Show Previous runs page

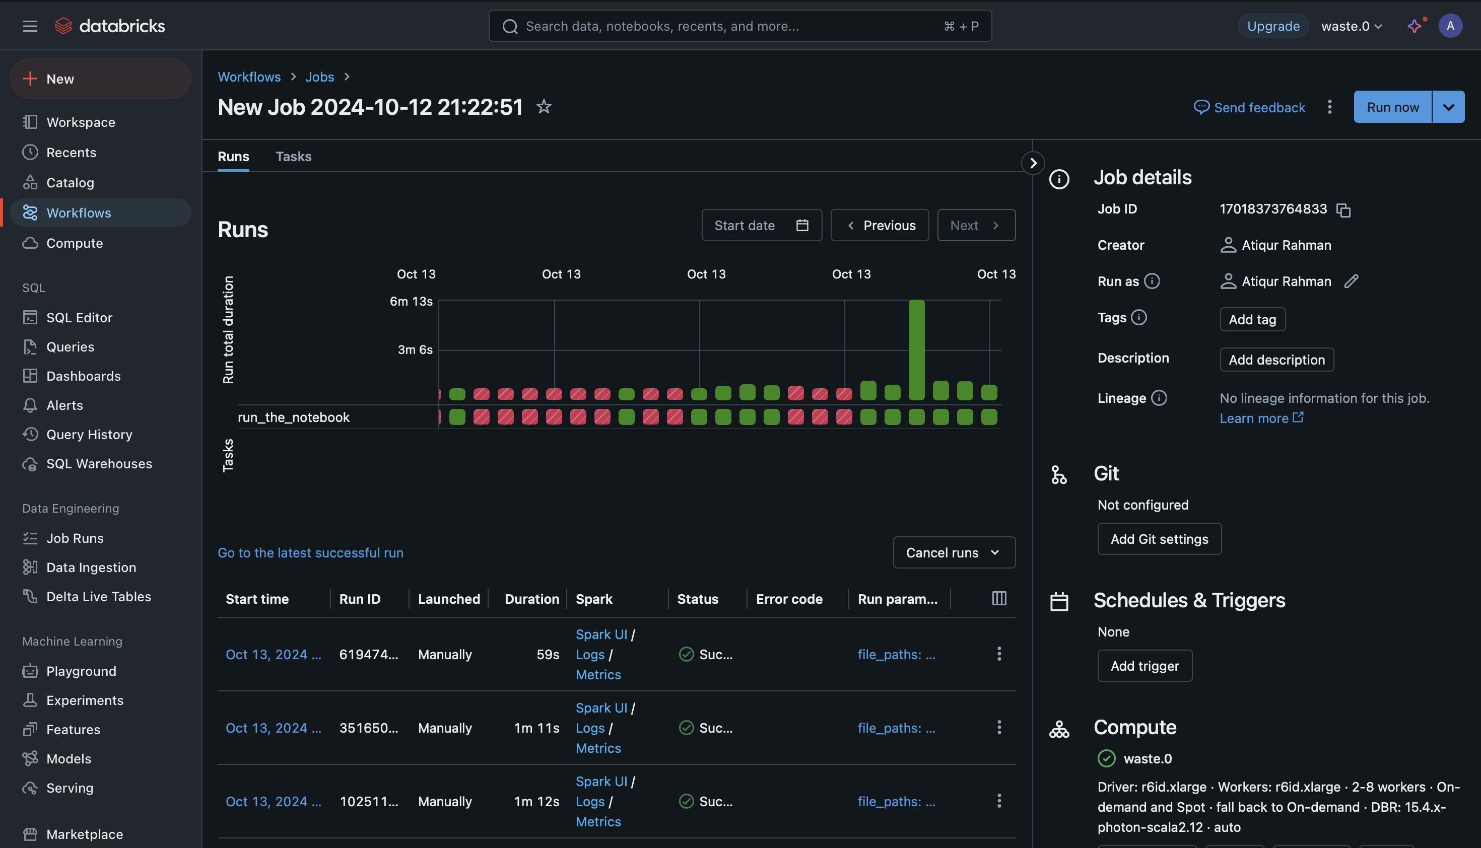click(x=879, y=225)
